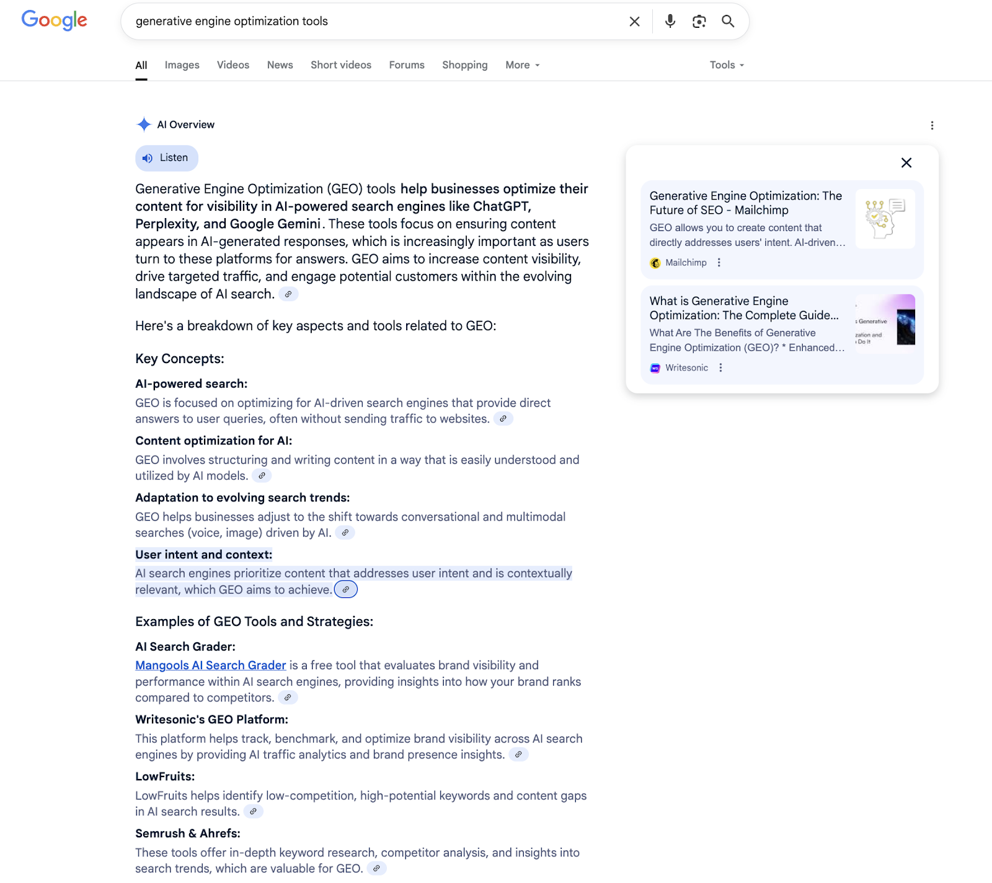Screen dimensions: 992x883
Task: Click link icon after 'landscape of AI search.'
Action: (x=288, y=294)
